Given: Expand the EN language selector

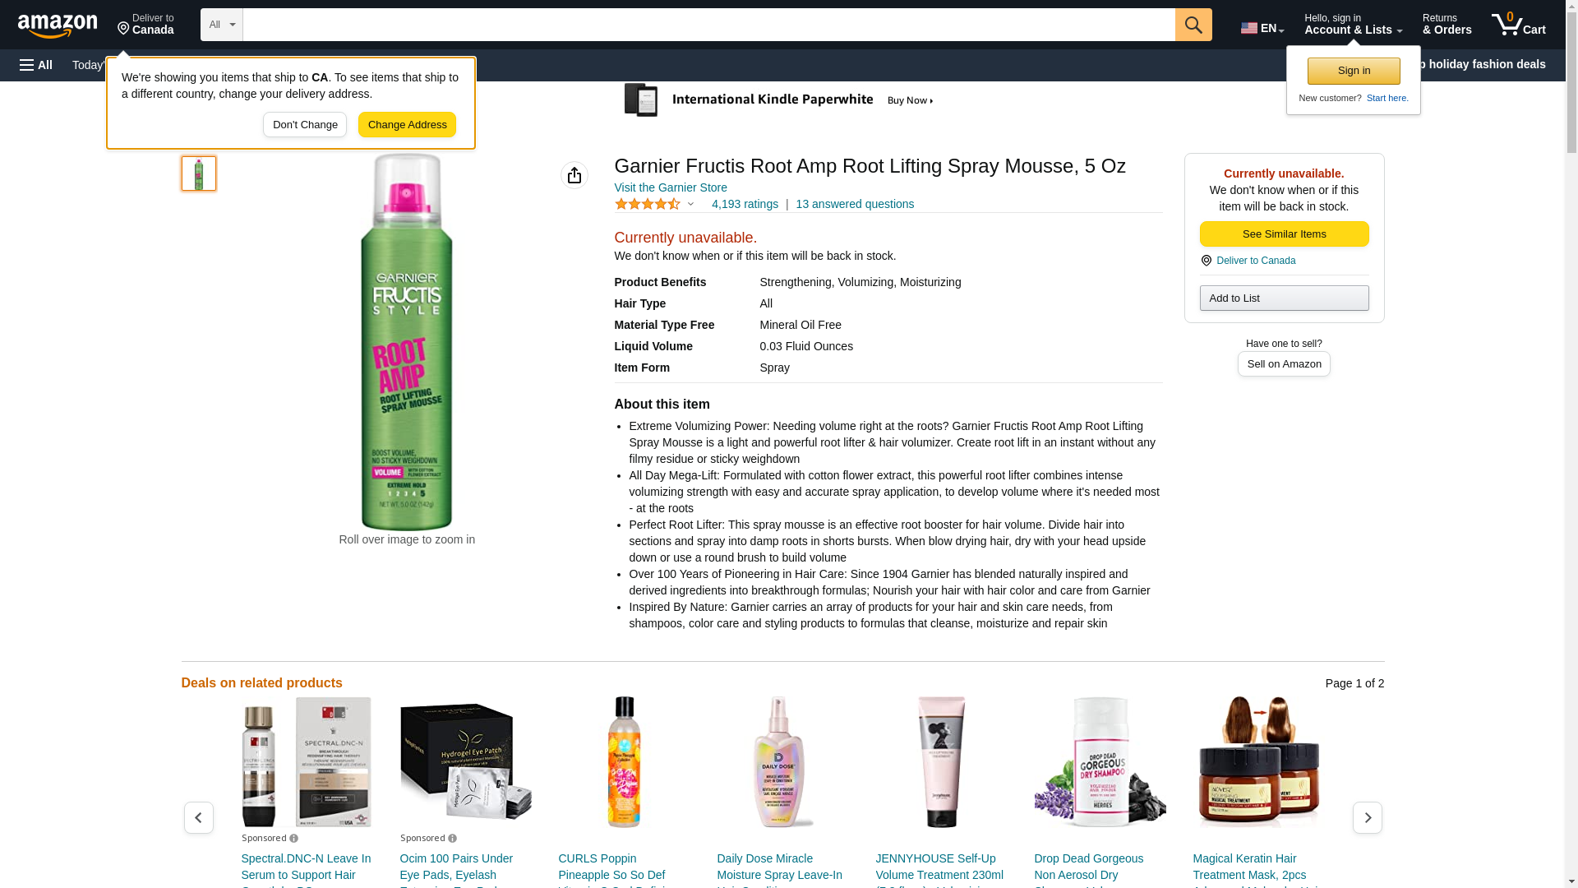Looking at the screenshot, I should click(1262, 28).
